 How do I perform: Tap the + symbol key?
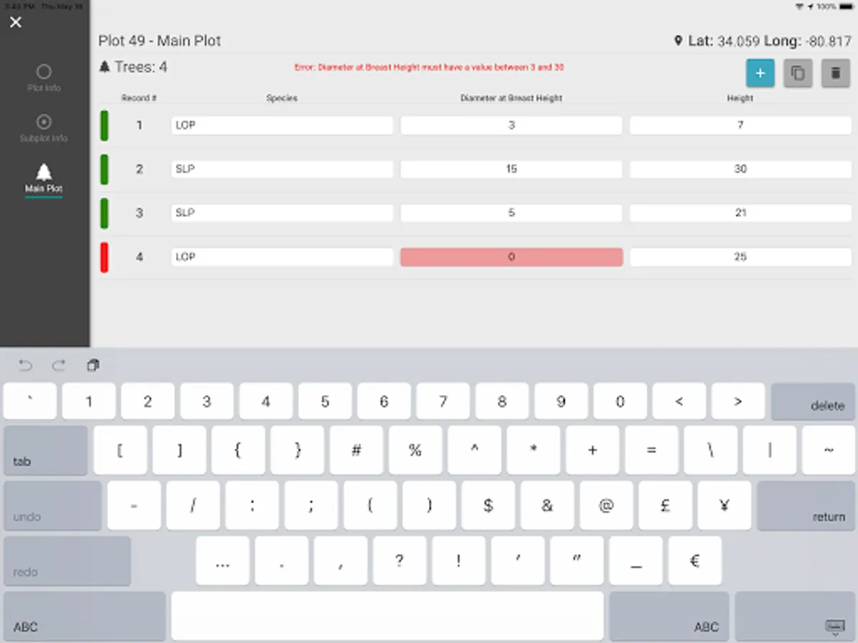pos(593,451)
